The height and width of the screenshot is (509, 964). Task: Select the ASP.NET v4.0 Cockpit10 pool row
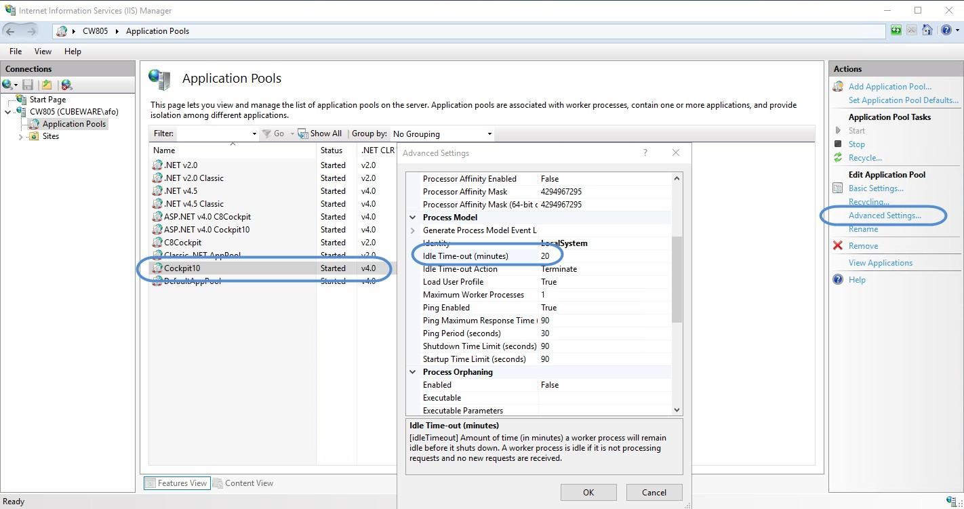click(x=271, y=230)
